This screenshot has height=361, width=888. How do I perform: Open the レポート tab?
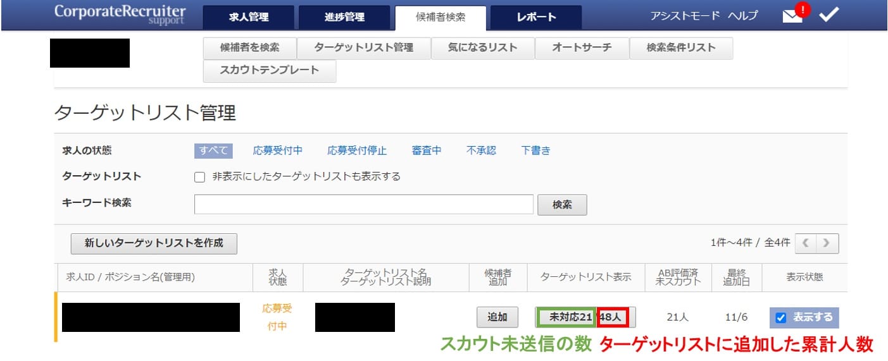coord(536,17)
